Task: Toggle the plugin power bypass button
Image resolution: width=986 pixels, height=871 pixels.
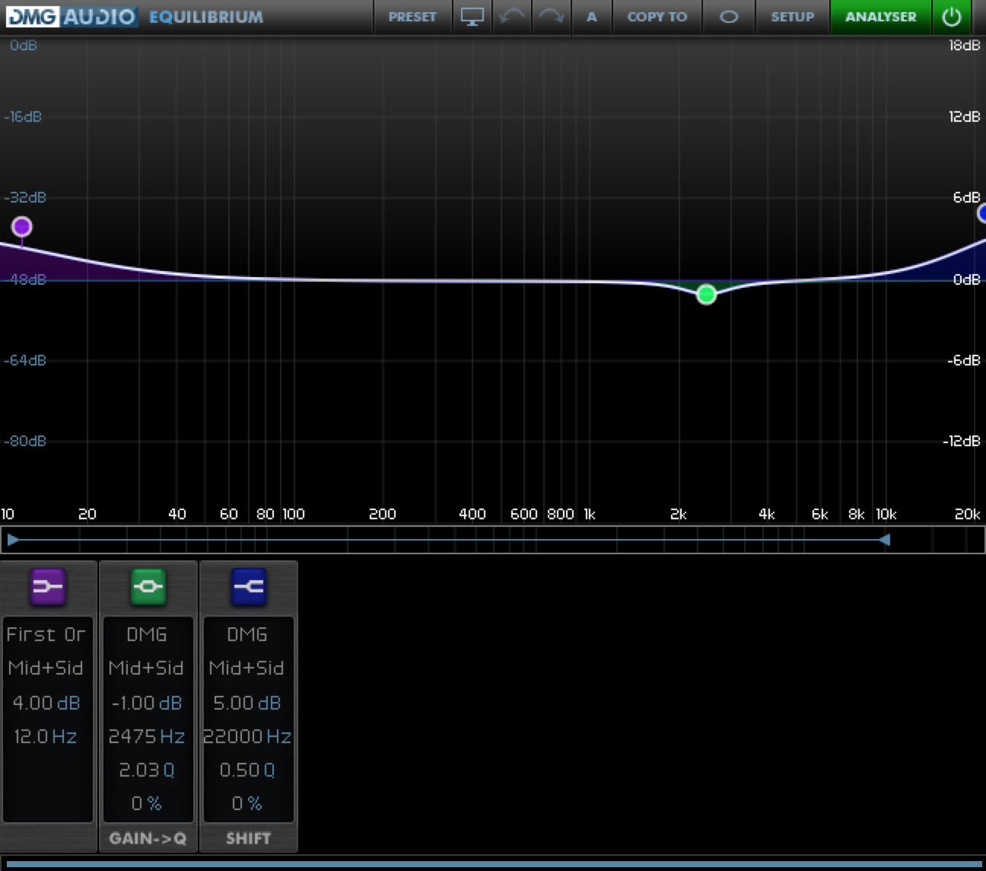Action: (x=951, y=17)
